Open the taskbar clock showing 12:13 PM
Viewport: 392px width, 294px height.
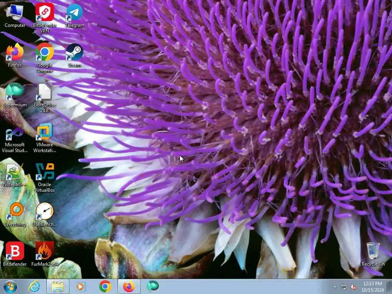coord(372,287)
